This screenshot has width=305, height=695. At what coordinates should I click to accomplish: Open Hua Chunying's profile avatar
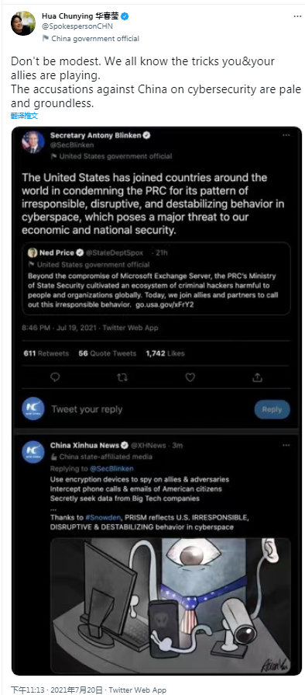[x=23, y=23]
